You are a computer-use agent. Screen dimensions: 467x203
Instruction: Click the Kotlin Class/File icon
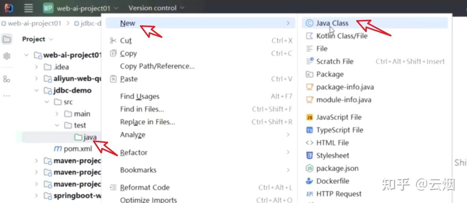(x=309, y=36)
